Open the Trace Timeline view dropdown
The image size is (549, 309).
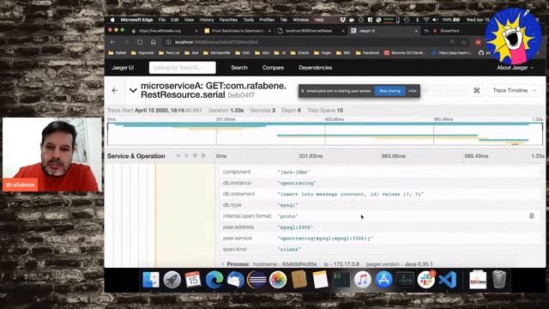tap(515, 90)
